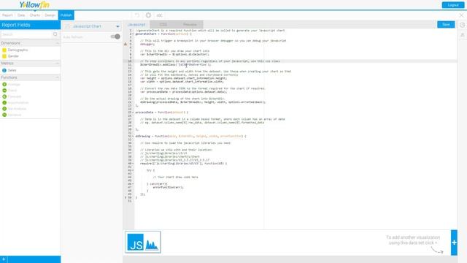
Task: Click the green Variance function icon
Action: pos(4,115)
